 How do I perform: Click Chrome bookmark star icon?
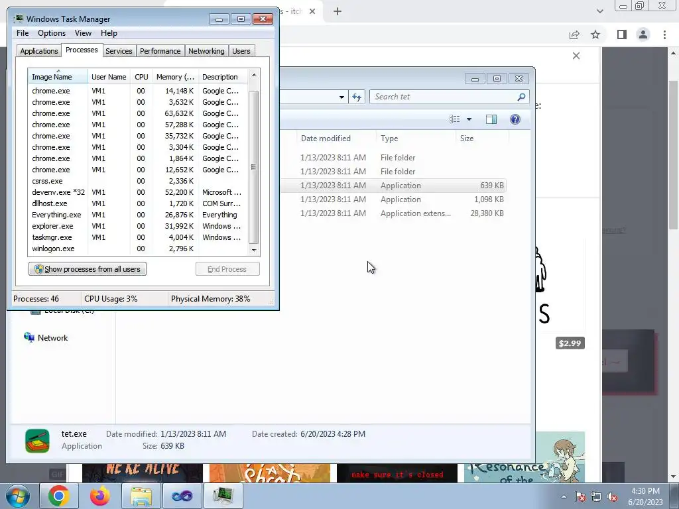click(x=595, y=34)
